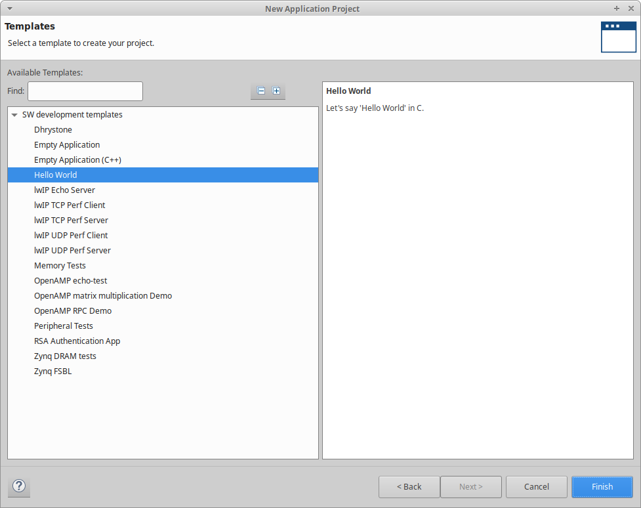Collapse the SW development templates group
This screenshot has width=641, height=508.
point(14,115)
